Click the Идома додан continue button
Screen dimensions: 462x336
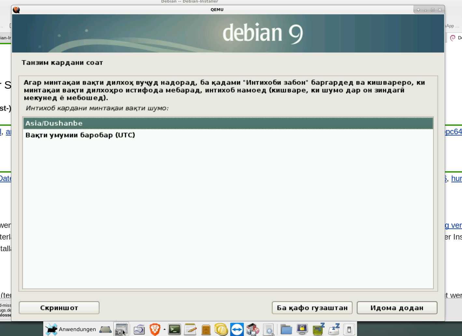tap(397, 308)
